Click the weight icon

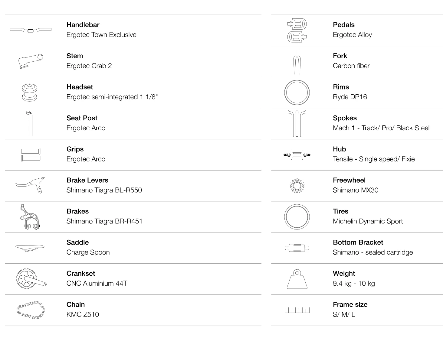(x=297, y=279)
